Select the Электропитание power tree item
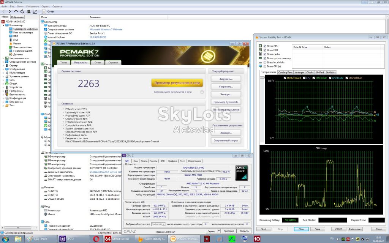 pos(22,47)
